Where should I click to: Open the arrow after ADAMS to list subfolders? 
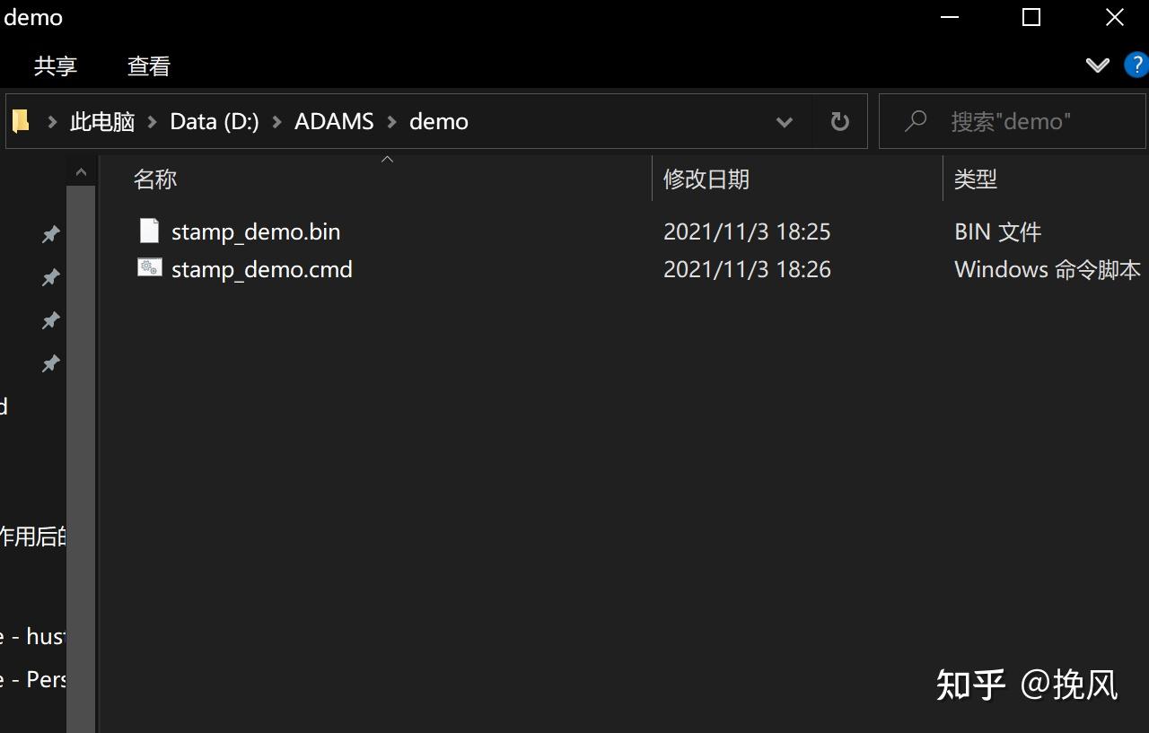pos(390,121)
